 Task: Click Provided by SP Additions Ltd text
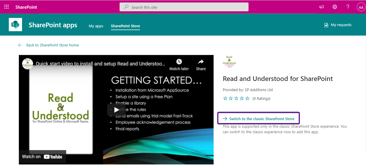248,90
